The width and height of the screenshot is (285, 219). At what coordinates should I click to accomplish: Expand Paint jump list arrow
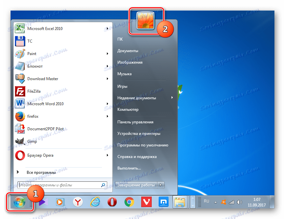[108, 54]
